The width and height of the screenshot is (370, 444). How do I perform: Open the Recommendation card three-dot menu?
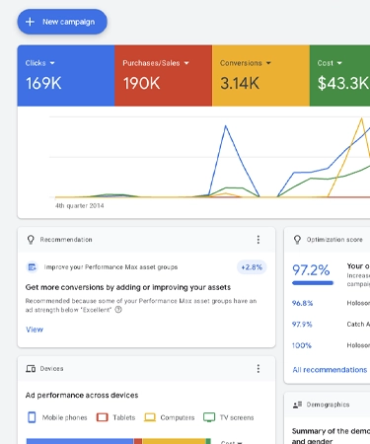[x=259, y=240]
